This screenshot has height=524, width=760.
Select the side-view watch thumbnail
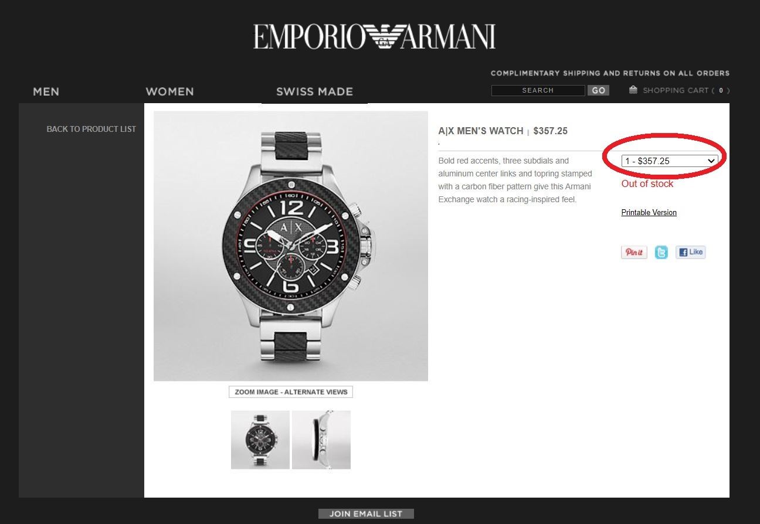(x=321, y=440)
